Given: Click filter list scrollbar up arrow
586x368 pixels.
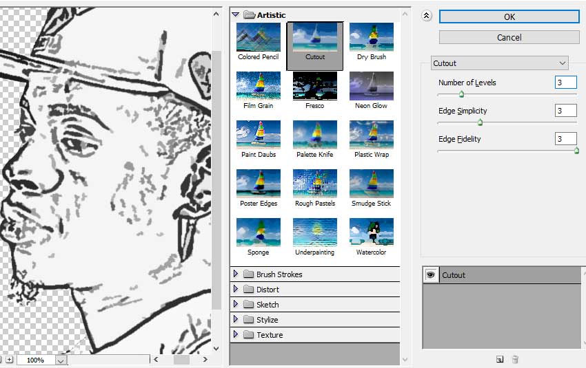Looking at the screenshot, I should 405,14.
